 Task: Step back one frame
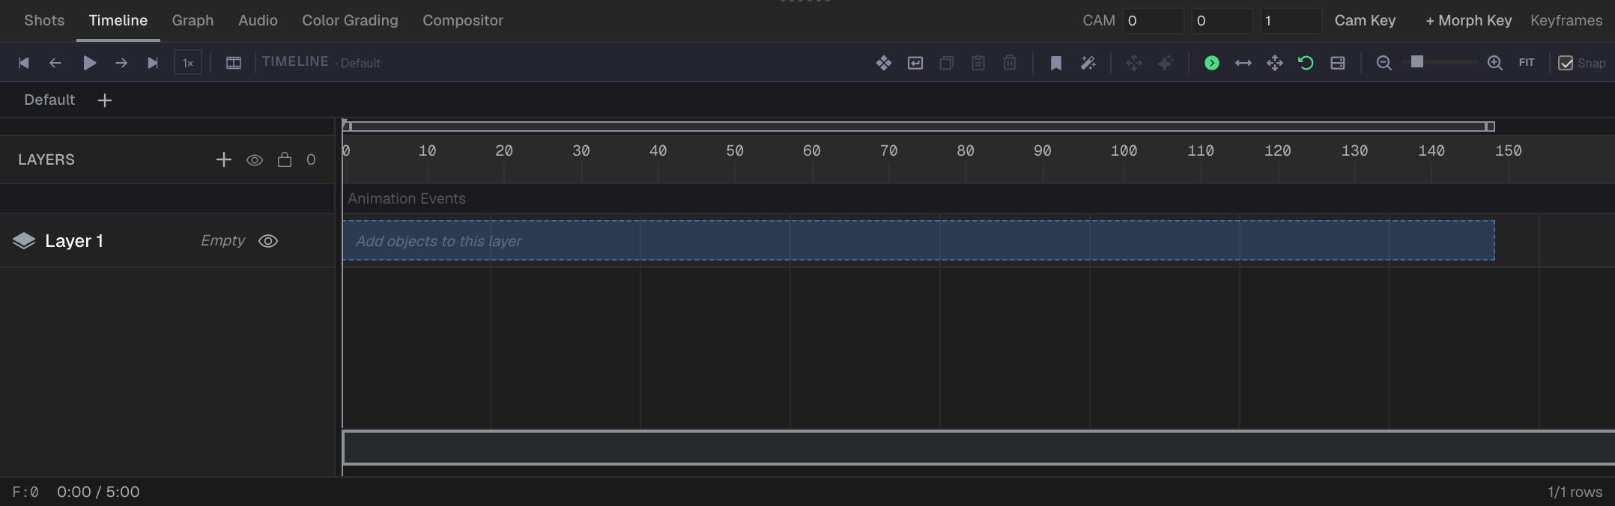click(55, 63)
